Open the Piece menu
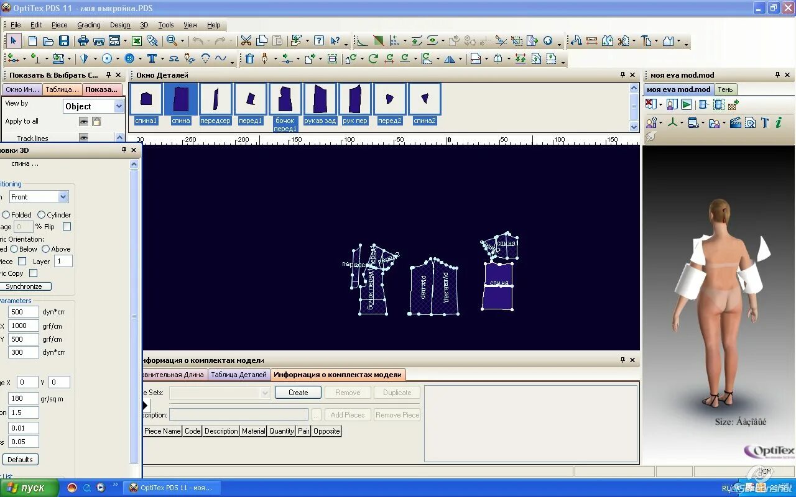Viewport: 796px width, 497px height. pyautogui.click(x=60, y=25)
